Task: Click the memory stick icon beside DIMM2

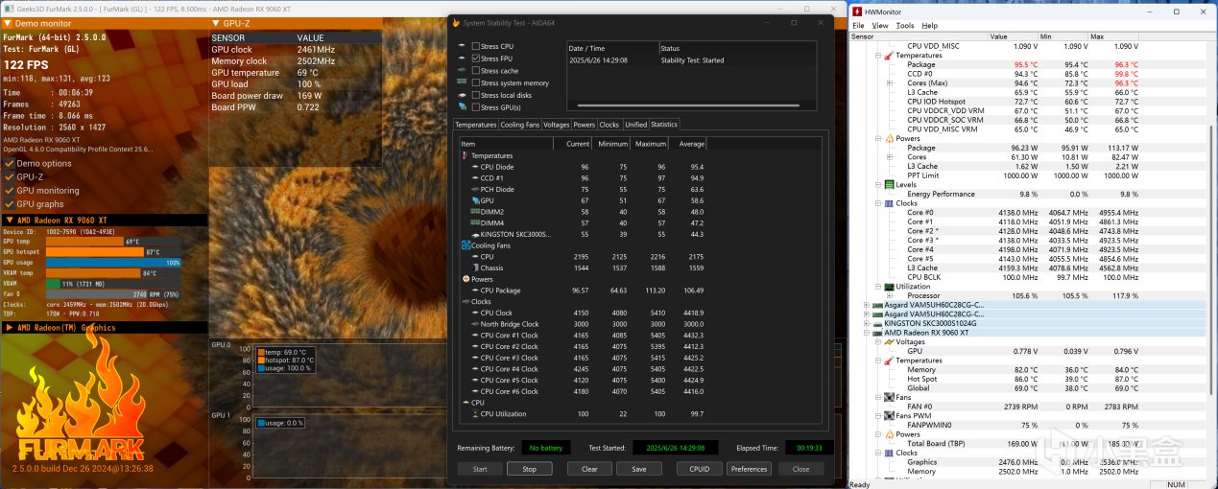Action: (474, 211)
